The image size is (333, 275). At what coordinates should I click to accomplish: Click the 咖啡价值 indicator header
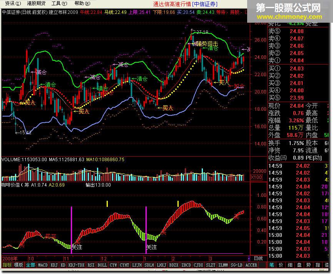15,185
